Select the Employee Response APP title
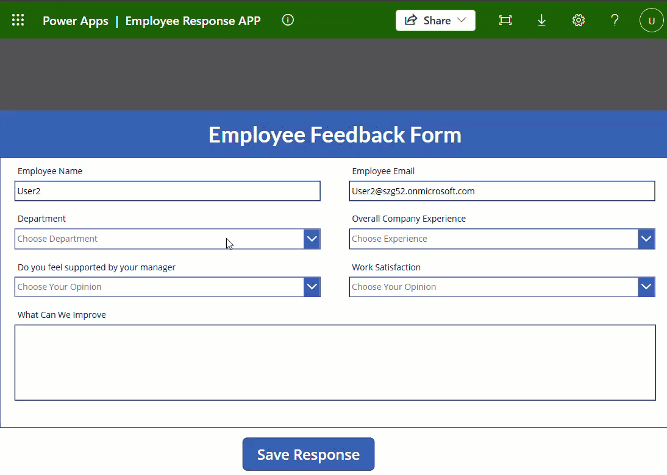The image size is (667, 475). point(193,20)
